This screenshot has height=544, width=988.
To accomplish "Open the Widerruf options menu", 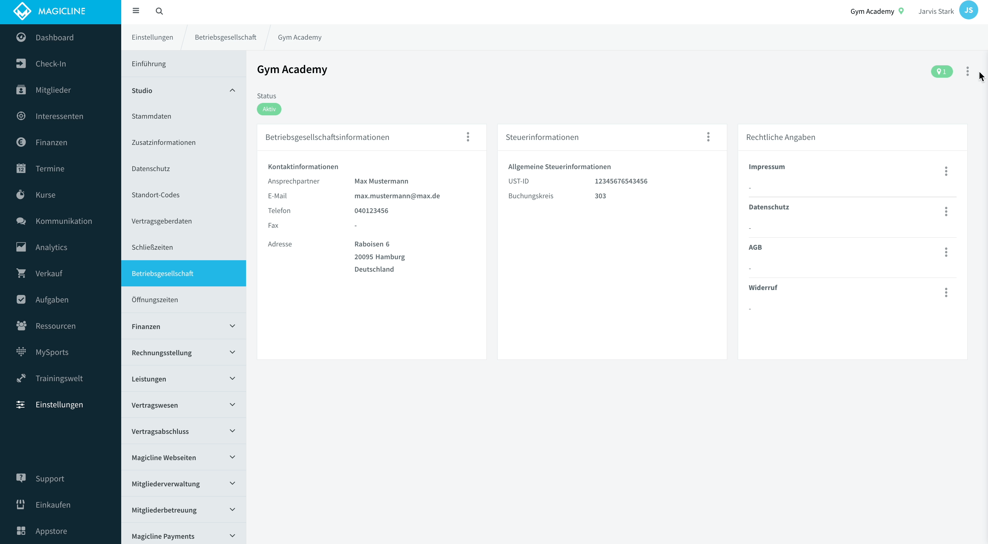I will tap(946, 292).
